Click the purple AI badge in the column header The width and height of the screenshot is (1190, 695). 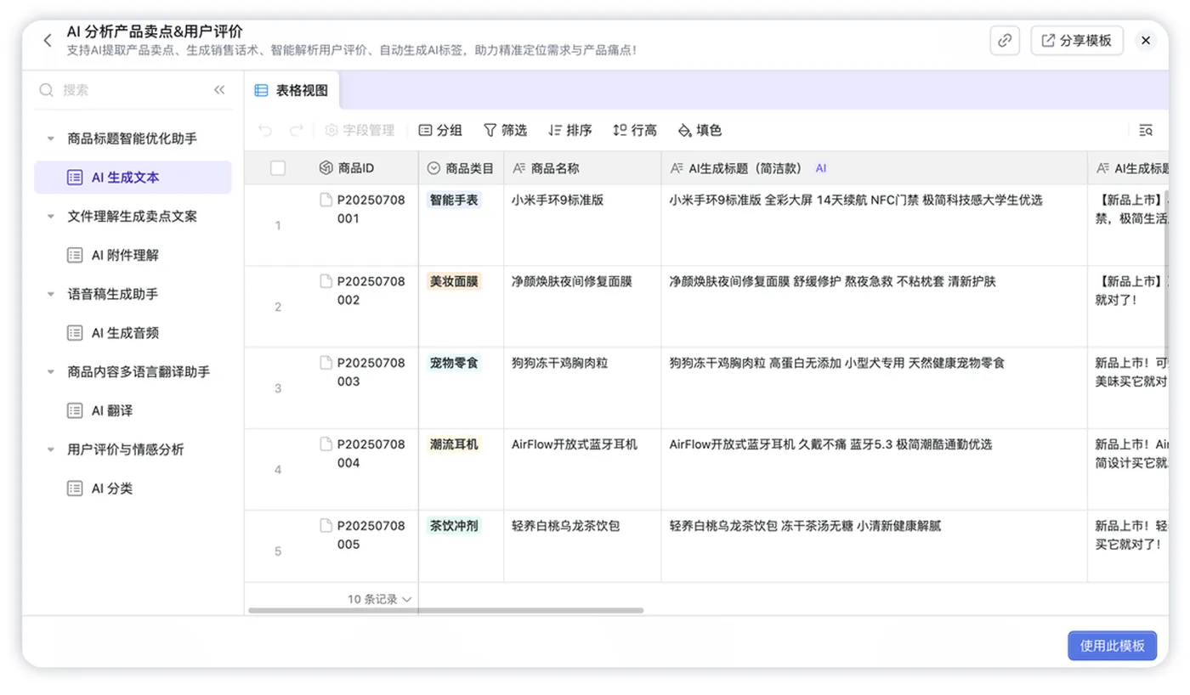pyautogui.click(x=821, y=168)
